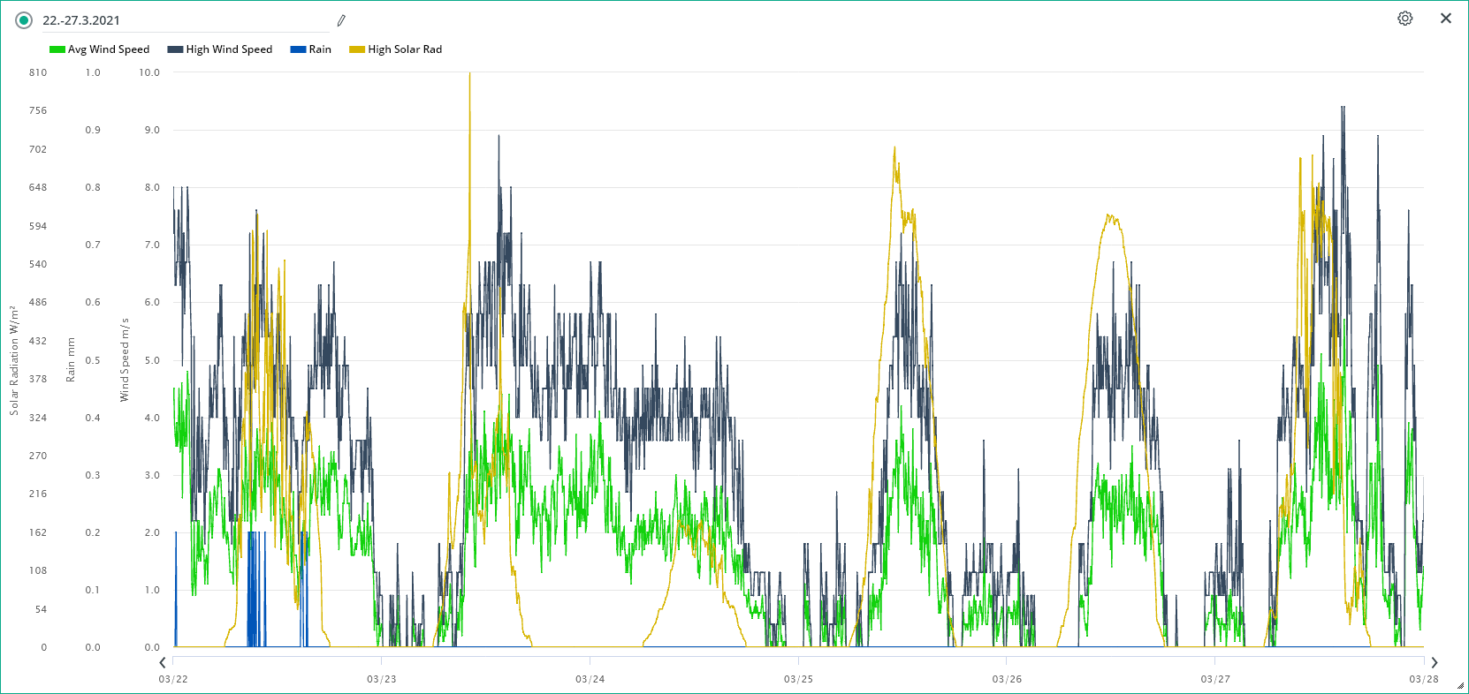Click the green circular icon beside the title
Image resolution: width=1469 pixels, height=694 pixels.
(x=24, y=20)
